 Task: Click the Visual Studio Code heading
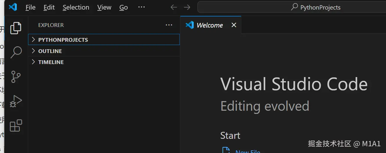[x=294, y=84]
